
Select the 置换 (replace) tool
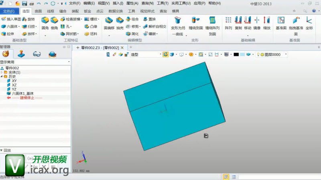point(149,19)
